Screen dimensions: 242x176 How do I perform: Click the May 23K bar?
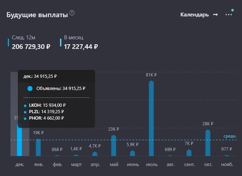pos(114,145)
